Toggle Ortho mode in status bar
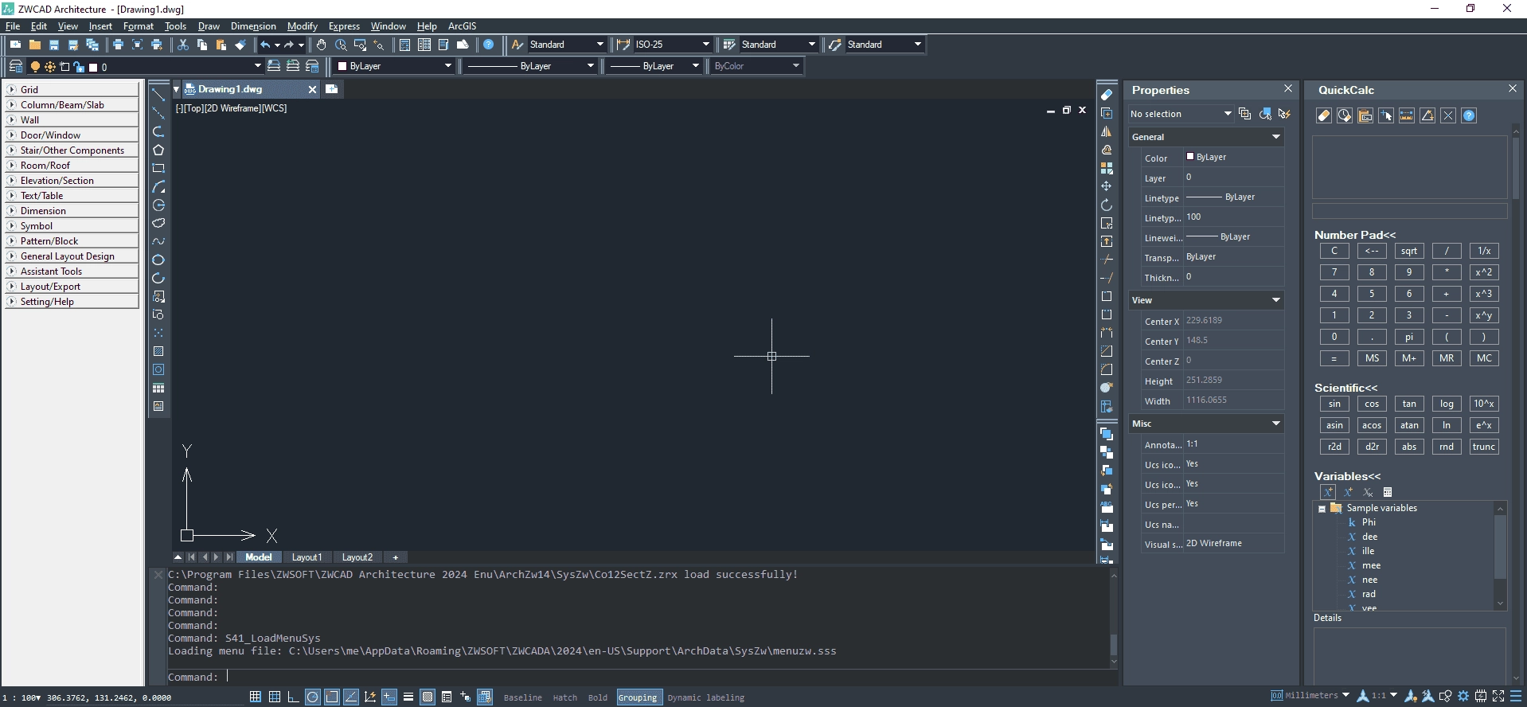Image resolution: width=1527 pixels, height=707 pixels. 294,697
